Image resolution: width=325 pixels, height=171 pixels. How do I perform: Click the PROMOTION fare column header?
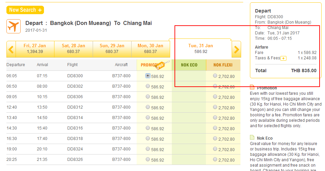pos(154,65)
